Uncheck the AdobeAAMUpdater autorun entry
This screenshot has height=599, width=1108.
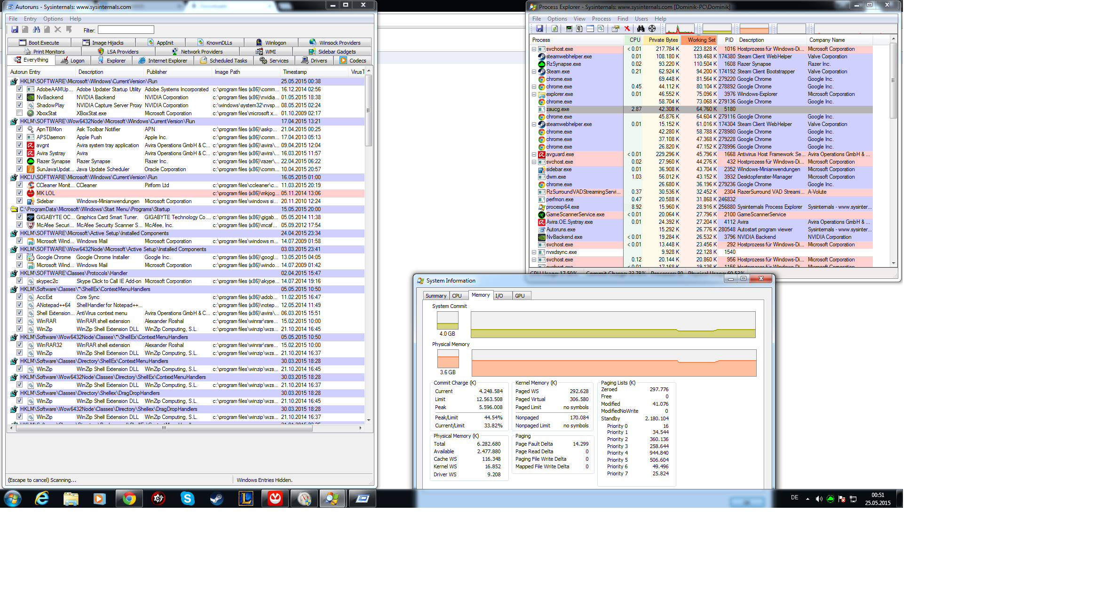point(19,89)
